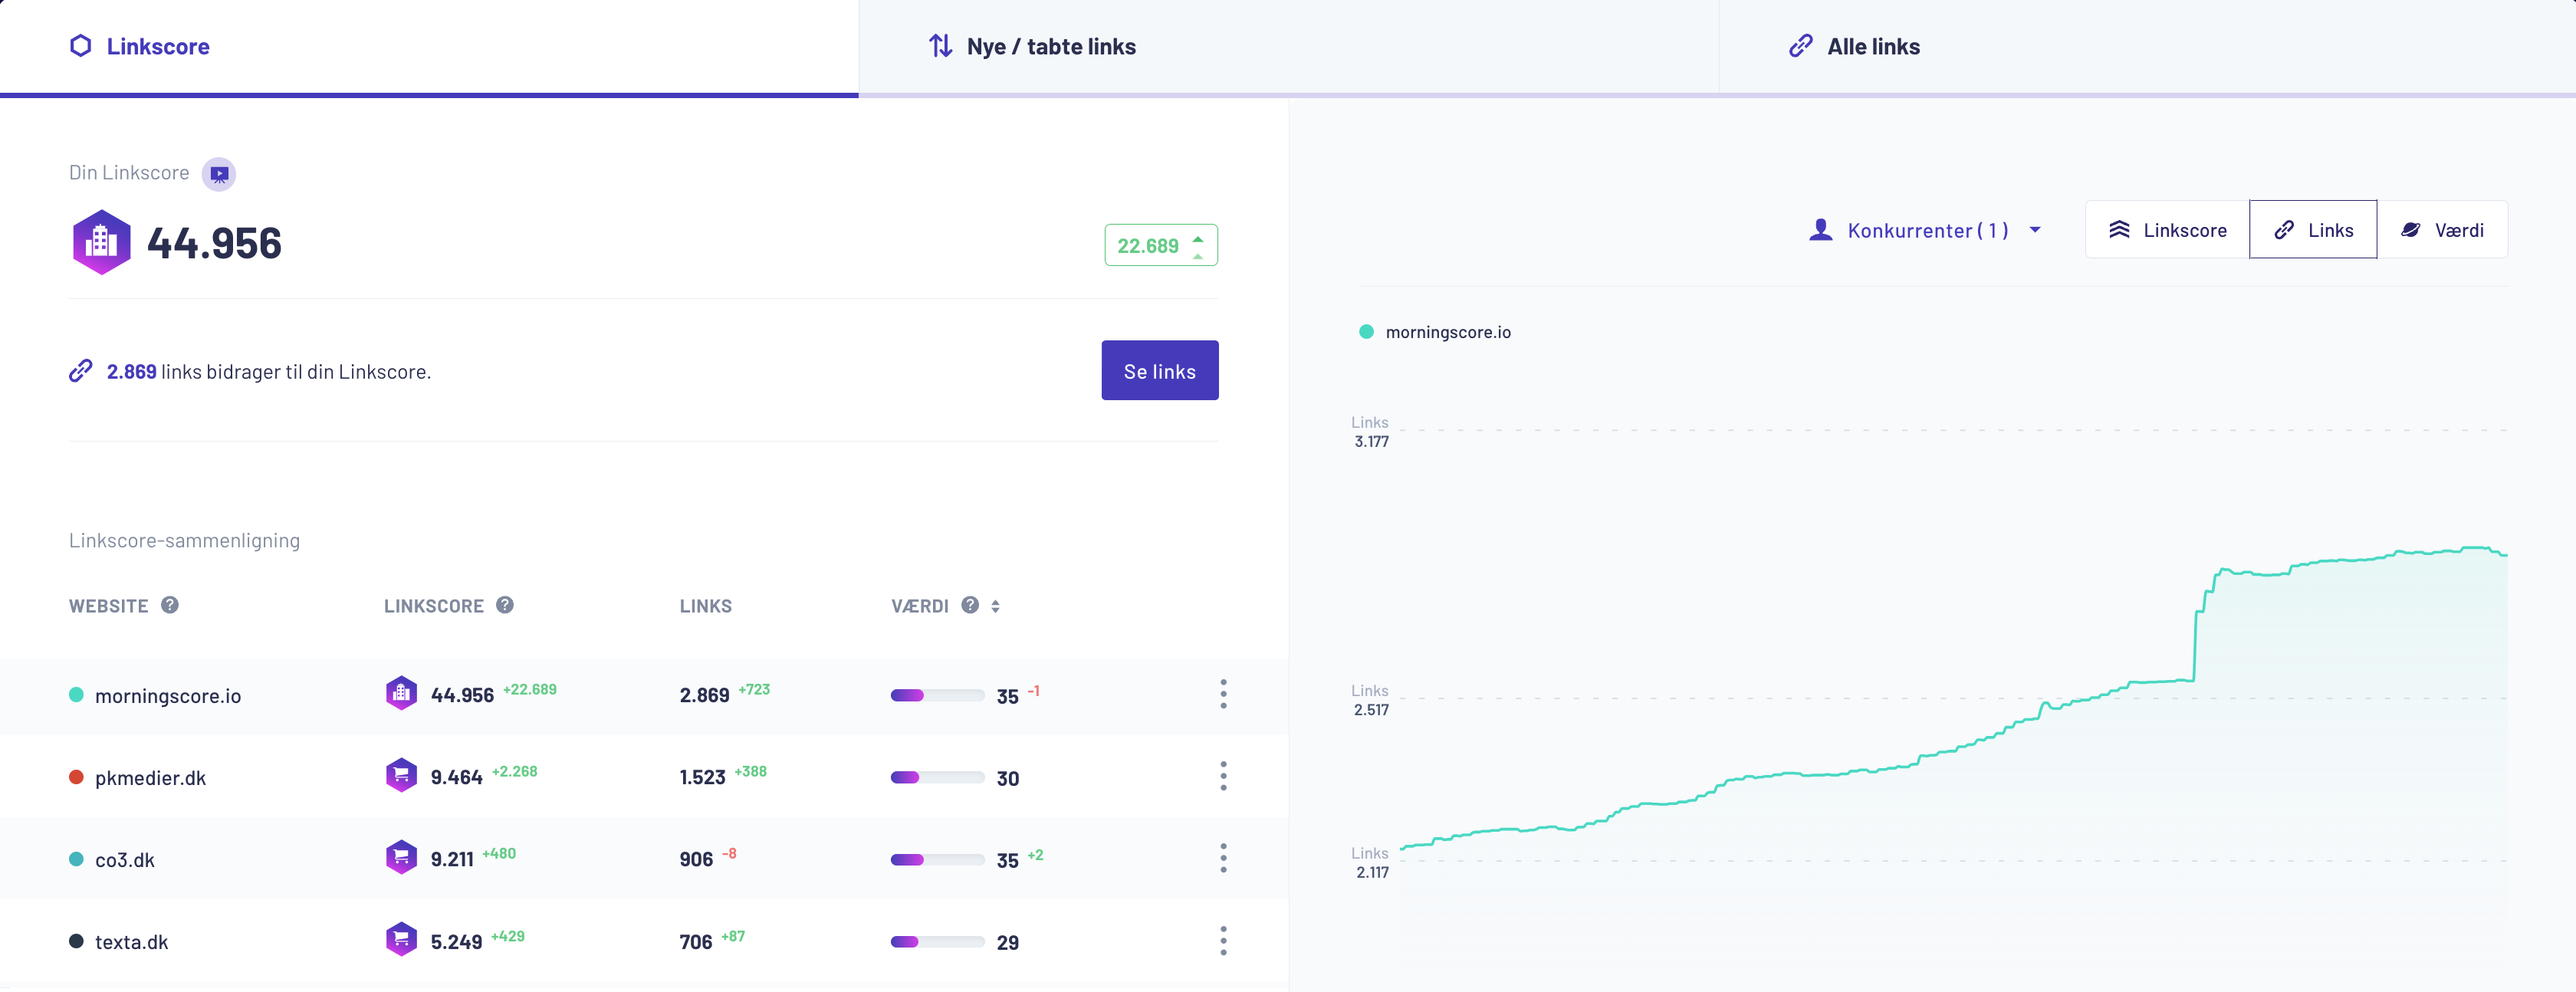This screenshot has height=992, width=2576.
Task: Click the 44.956 linkscore value in table
Action: tap(462, 695)
